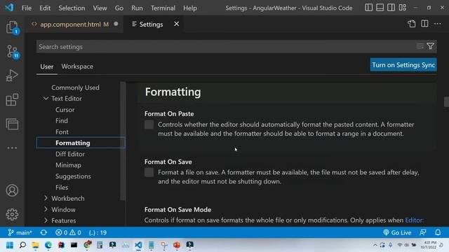This screenshot has width=449, height=252.
Task: Click the VS Code logo in title bar
Action: click(x=9, y=8)
